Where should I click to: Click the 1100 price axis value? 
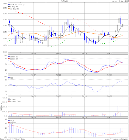coord(5,38)
